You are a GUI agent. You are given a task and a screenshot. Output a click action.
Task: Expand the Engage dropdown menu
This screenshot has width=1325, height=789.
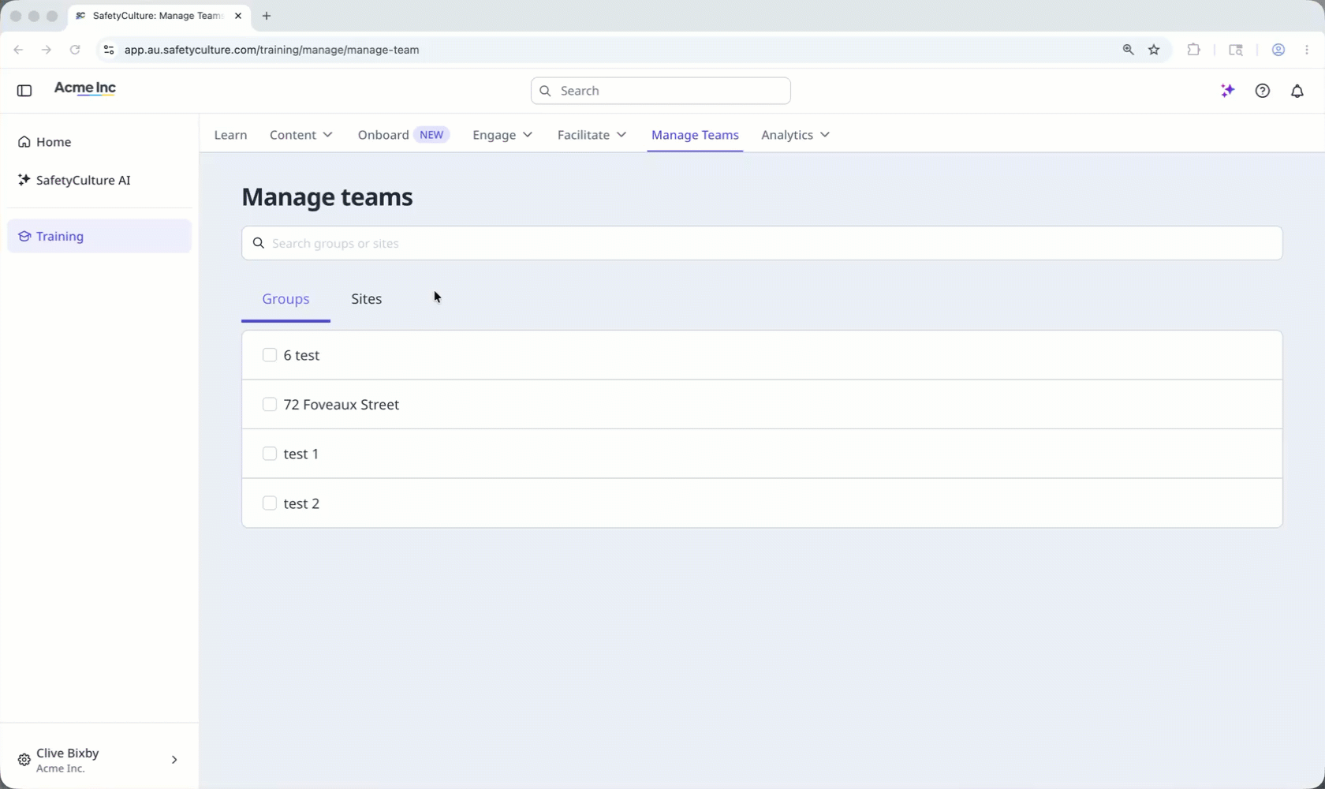coord(503,135)
